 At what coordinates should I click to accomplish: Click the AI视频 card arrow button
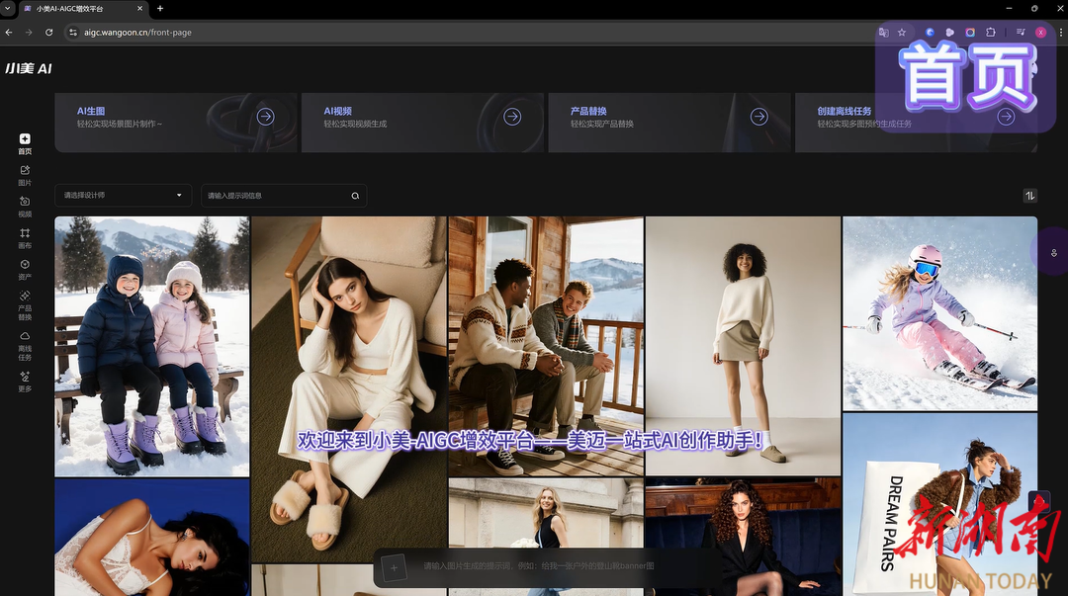tap(512, 117)
